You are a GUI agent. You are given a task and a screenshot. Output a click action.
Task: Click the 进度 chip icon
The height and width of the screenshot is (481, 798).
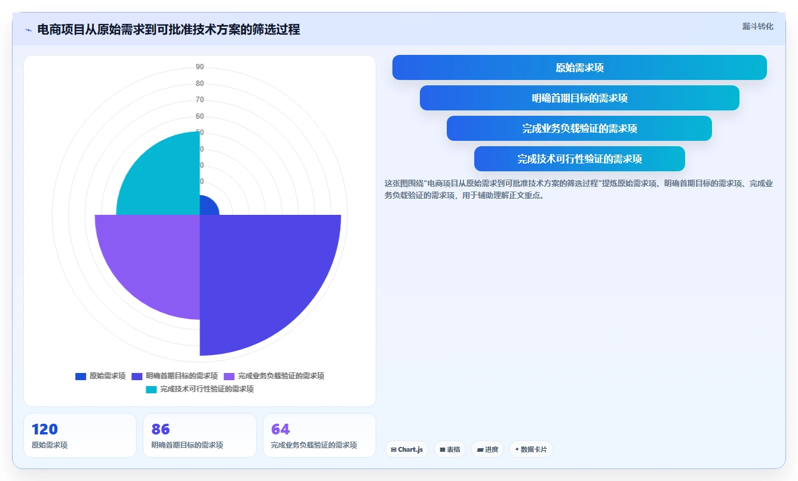[x=480, y=449]
